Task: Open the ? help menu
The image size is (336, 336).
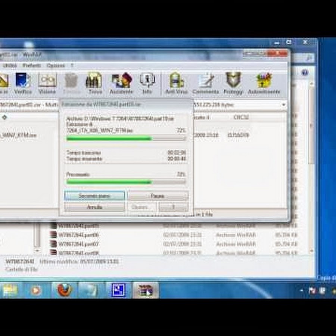Action: (72, 65)
